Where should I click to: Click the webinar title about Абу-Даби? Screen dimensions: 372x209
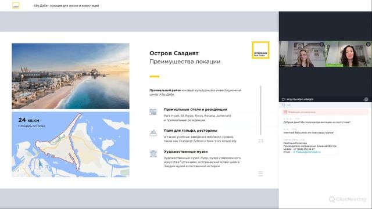tap(66, 6)
